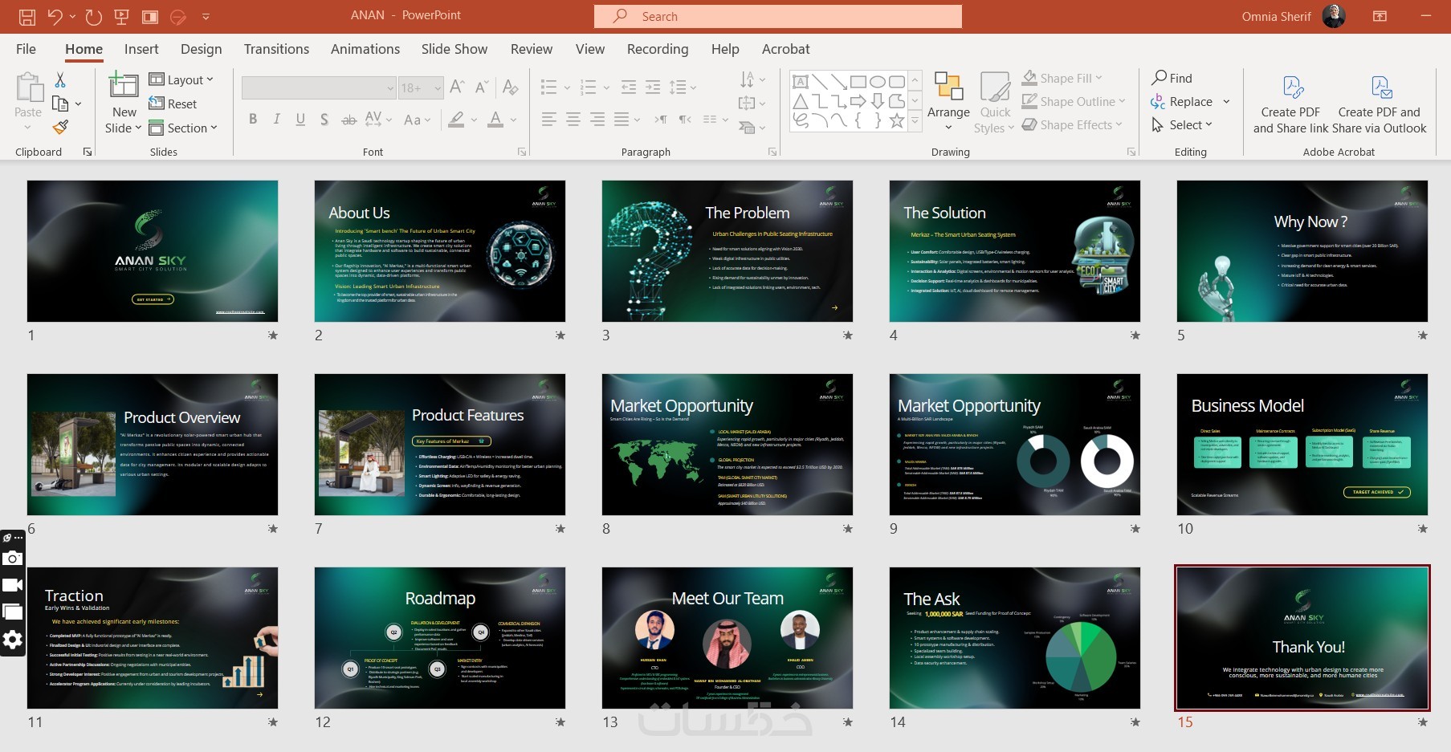
Task: Click the Undo icon
Action: point(55,16)
